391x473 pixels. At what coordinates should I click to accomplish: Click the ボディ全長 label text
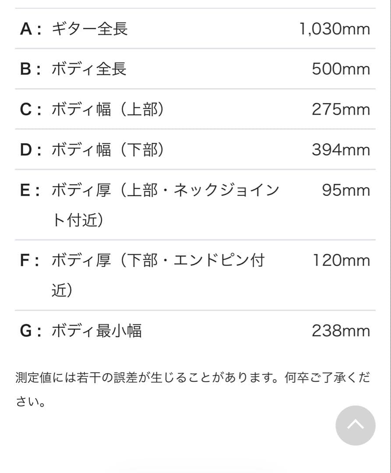89,69
